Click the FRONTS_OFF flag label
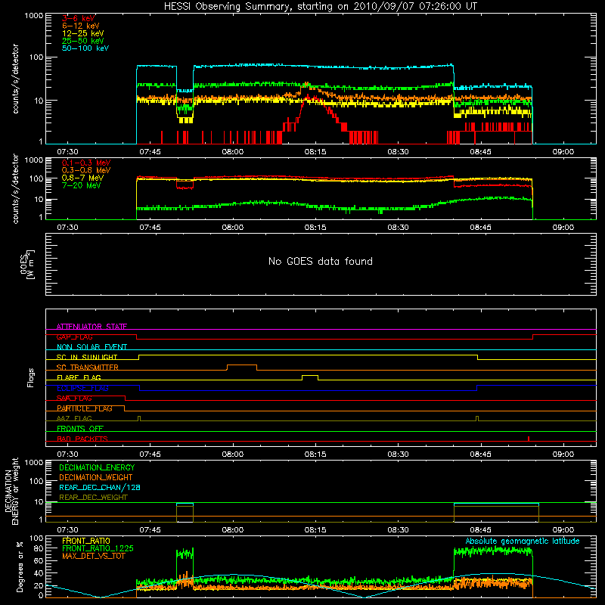Image resolution: width=605 pixels, height=605 pixels. point(80,429)
